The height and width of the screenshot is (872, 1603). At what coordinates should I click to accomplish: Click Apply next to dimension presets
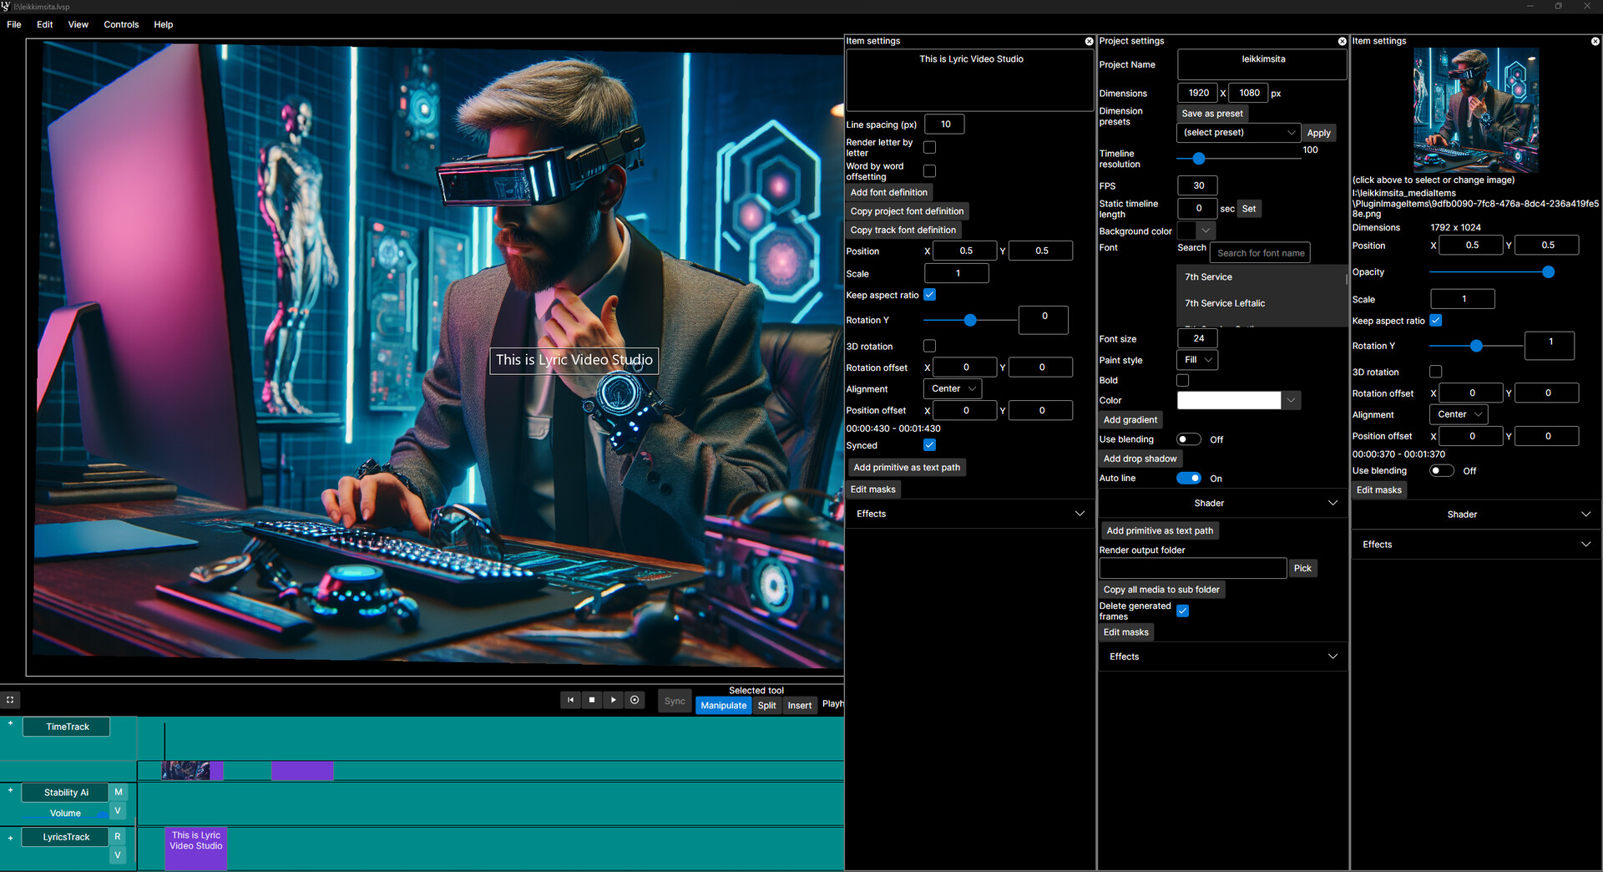tap(1318, 132)
